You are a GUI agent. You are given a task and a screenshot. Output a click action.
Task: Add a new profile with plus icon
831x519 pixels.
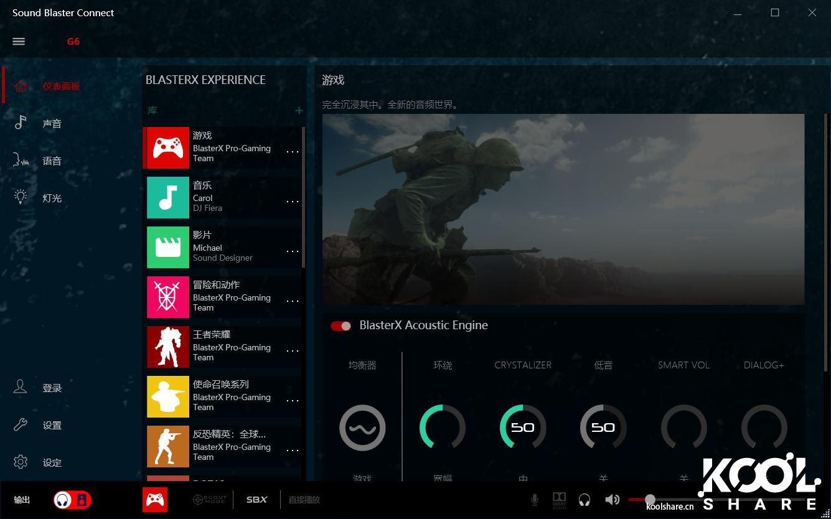coord(299,111)
